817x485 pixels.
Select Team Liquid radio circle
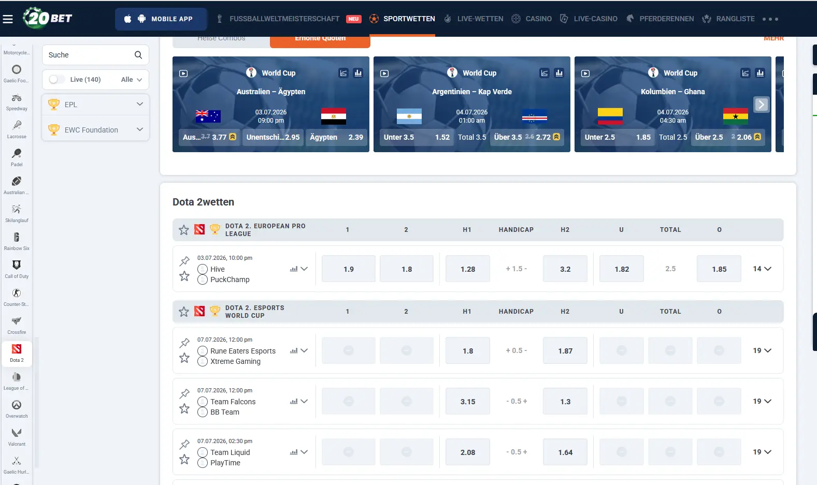(203, 452)
